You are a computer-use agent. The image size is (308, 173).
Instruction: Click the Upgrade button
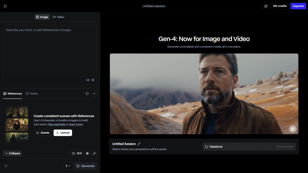pyautogui.click(x=298, y=6)
